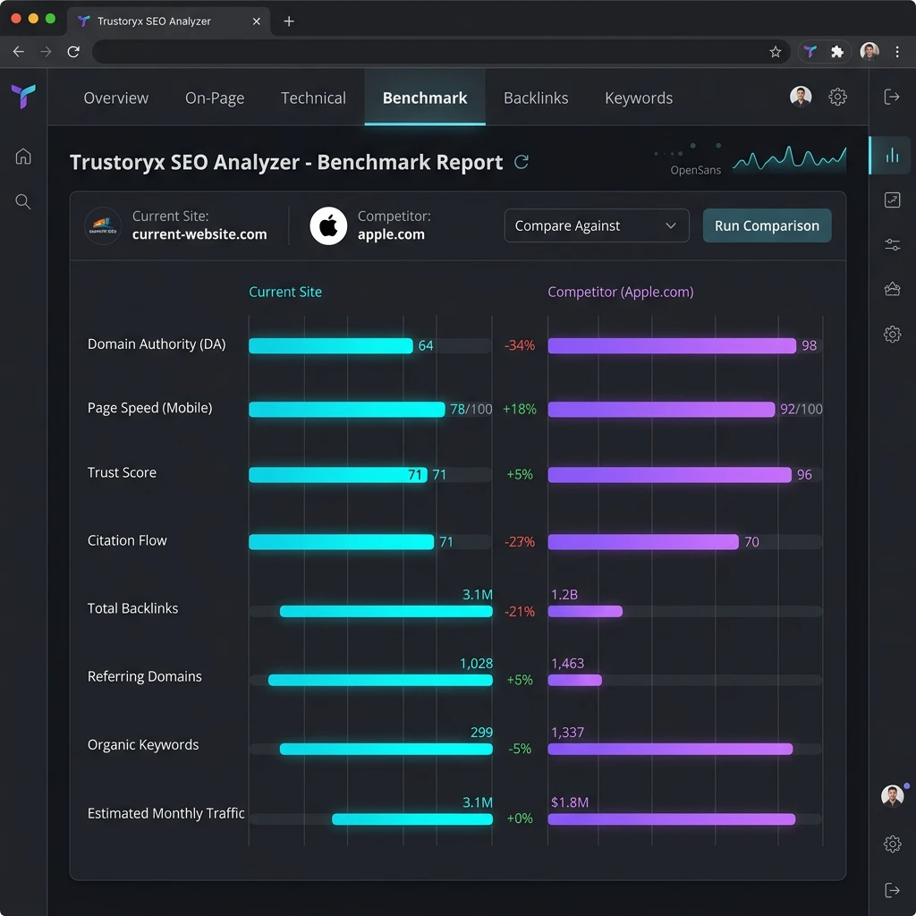Open the sliders filter icon in right sidebar

click(x=892, y=245)
